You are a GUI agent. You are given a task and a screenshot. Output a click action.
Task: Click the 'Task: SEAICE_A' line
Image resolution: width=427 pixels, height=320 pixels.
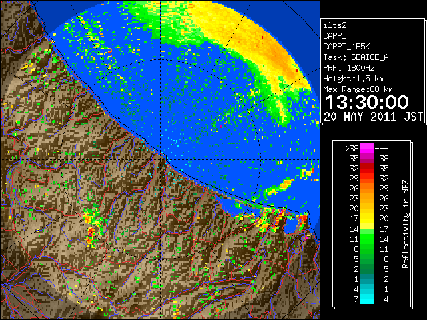(356, 57)
